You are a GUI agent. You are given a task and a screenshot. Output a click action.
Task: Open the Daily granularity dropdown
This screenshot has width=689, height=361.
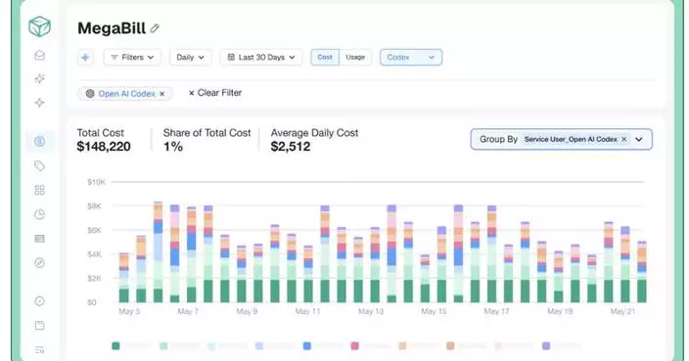pyautogui.click(x=190, y=57)
